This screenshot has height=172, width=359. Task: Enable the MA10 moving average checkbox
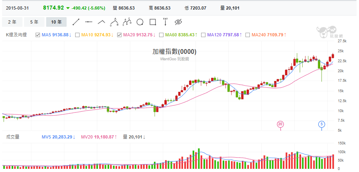point(77,35)
